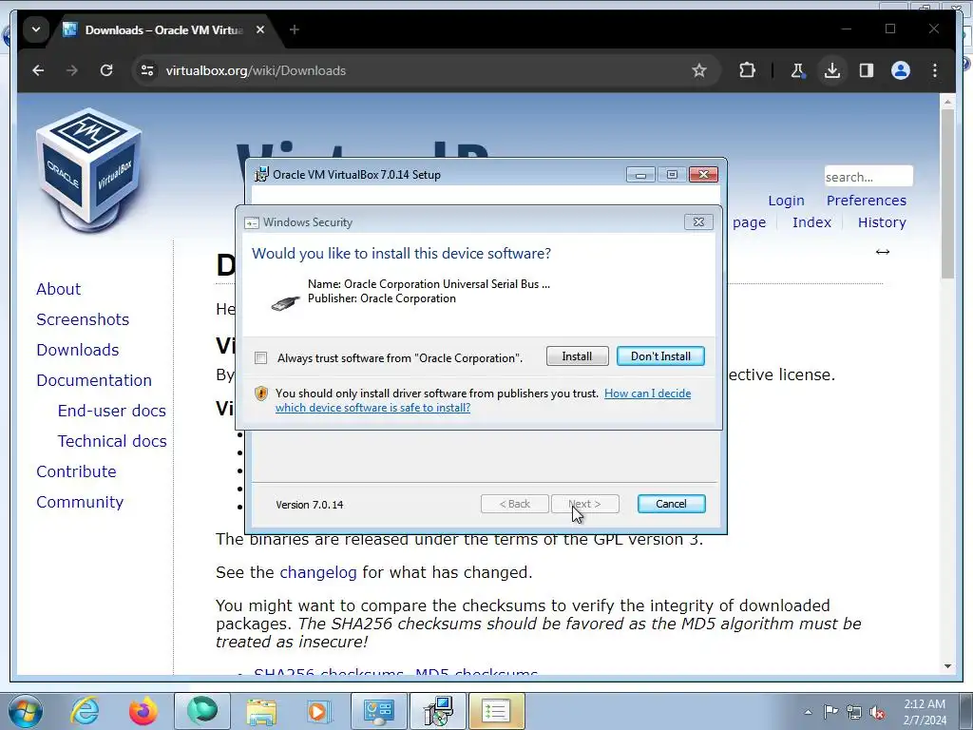Open the changelog link
This screenshot has width=973, height=730.
point(317,572)
